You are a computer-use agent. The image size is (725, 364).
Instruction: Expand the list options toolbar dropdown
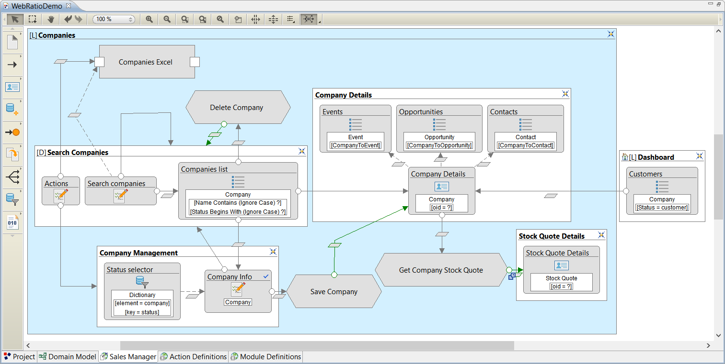[290, 19]
